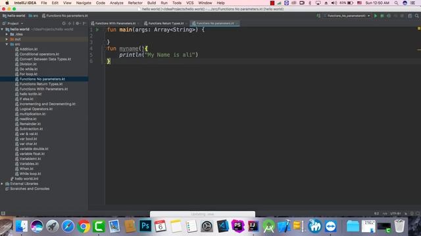Expand the .idea folder
The image size is (421, 236).
point(7,34)
